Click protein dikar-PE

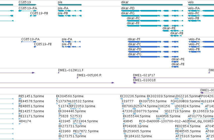pos(175,62)
